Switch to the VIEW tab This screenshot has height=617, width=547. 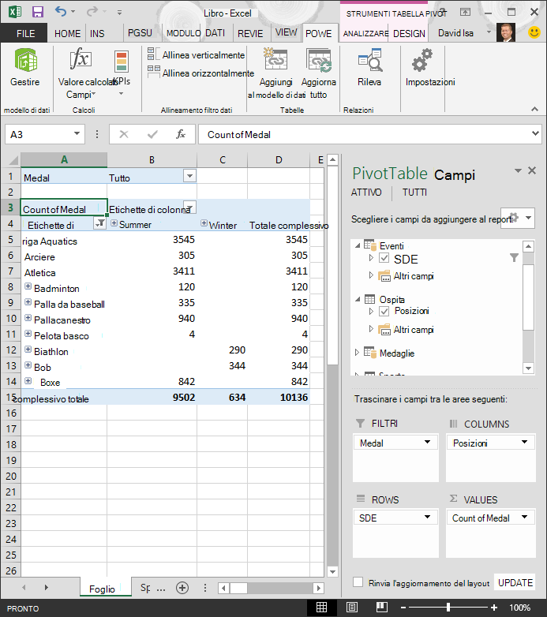(286, 32)
